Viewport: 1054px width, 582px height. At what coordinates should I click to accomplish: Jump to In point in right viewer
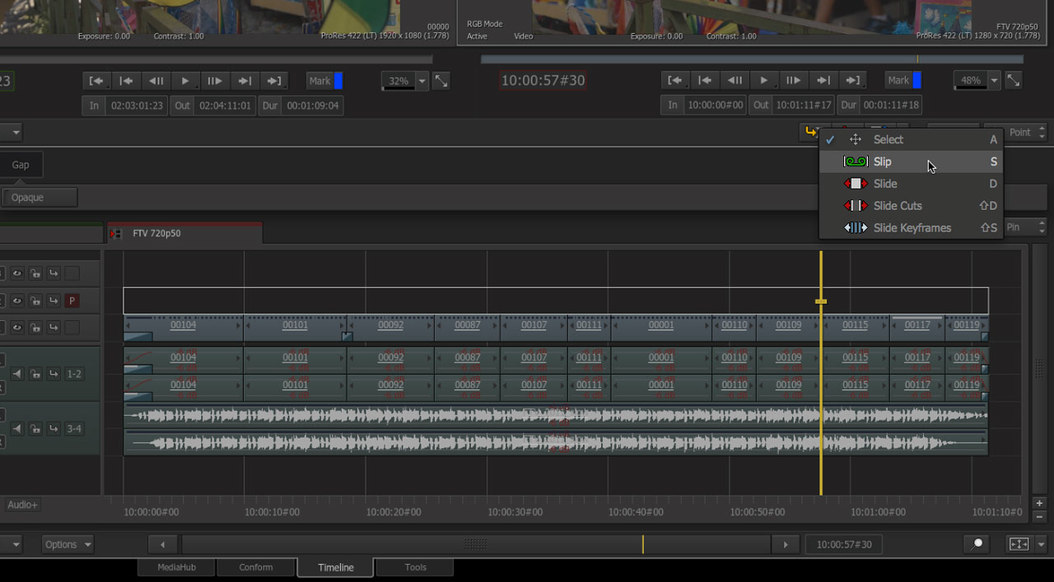[x=674, y=81]
